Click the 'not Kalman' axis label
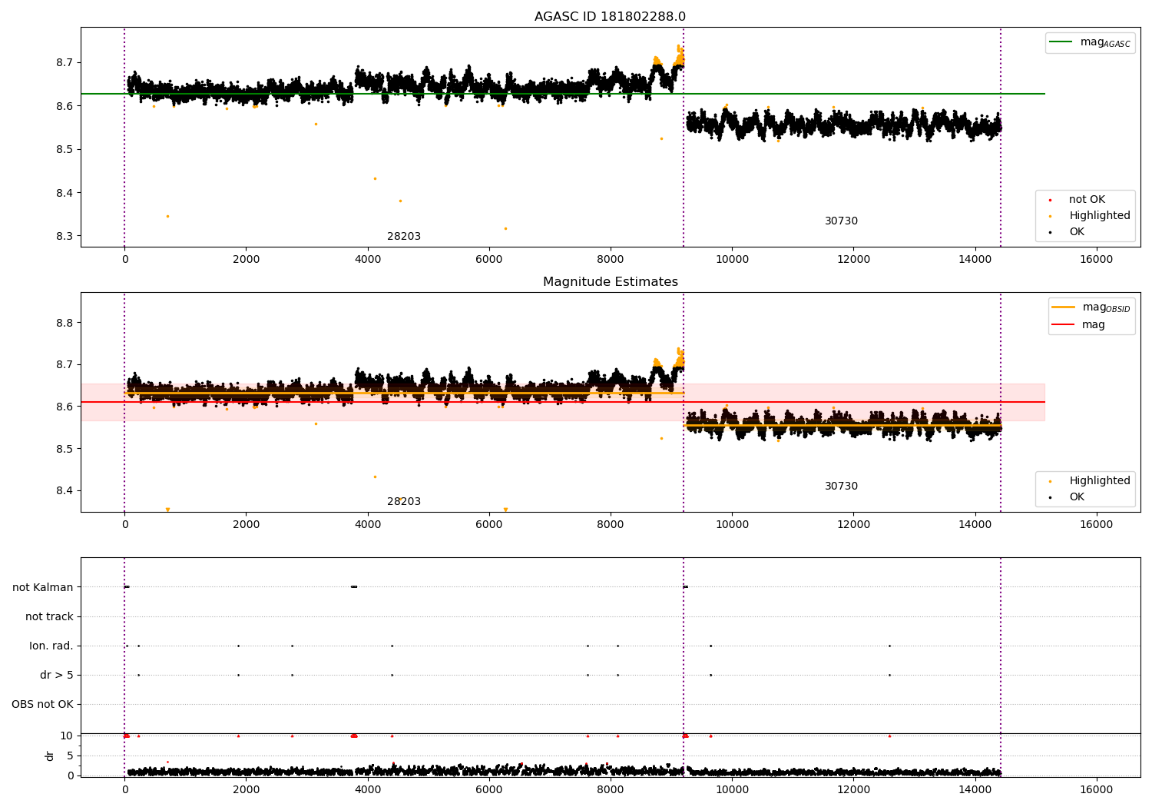Viewport: 1152px width, 807px height. [x=43, y=588]
